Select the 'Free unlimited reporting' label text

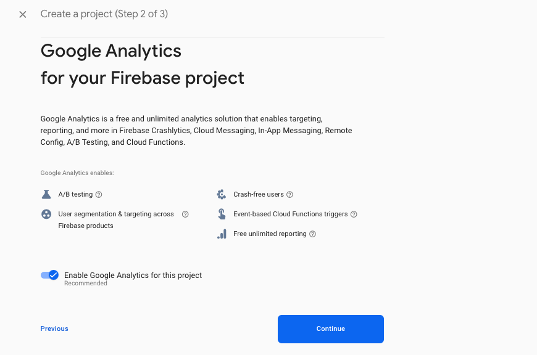pyautogui.click(x=270, y=234)
